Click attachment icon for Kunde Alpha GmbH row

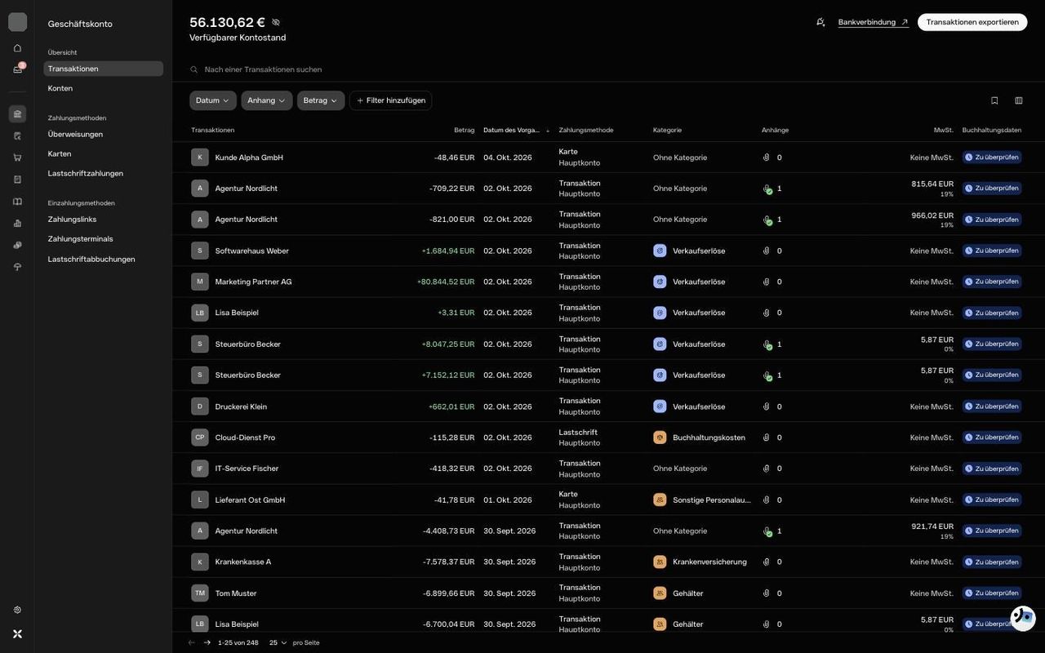pyautogui.click(x=766, y=158)
